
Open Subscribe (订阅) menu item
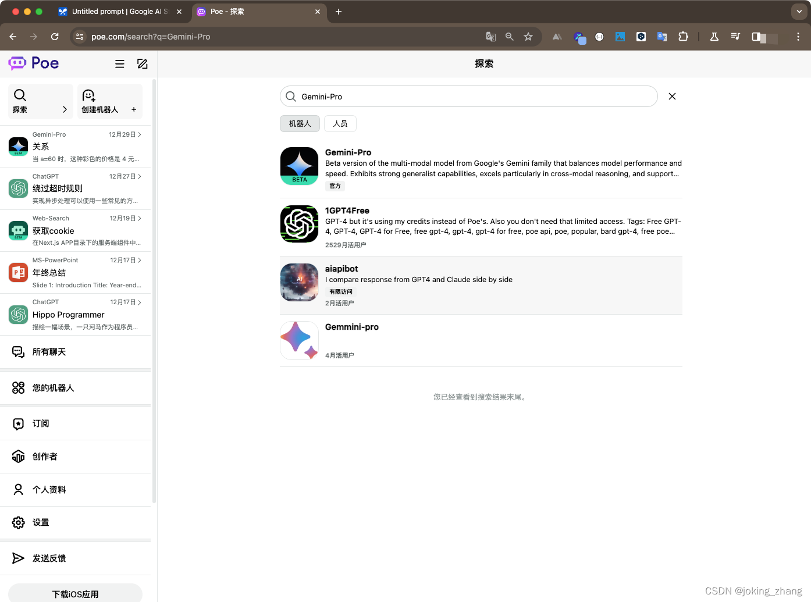(x=76, y=423)
